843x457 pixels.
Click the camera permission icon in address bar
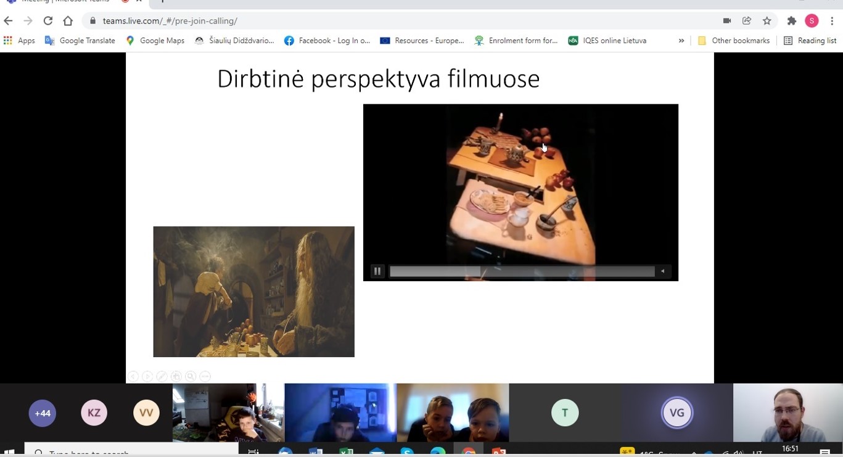tap(727, 21)
